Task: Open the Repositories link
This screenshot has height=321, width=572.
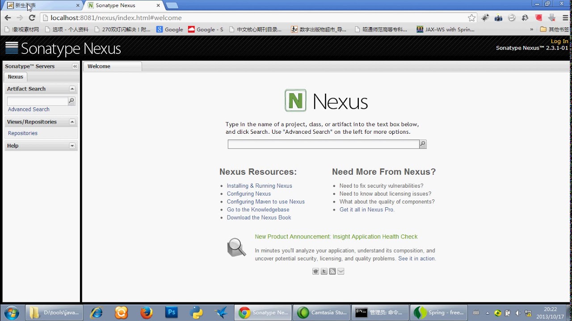Action: click(x=23, y=133)
